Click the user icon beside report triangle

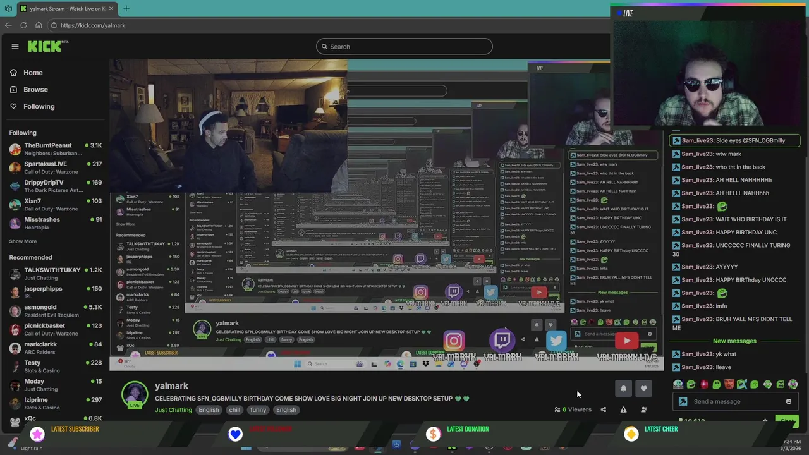click(643, 409)
